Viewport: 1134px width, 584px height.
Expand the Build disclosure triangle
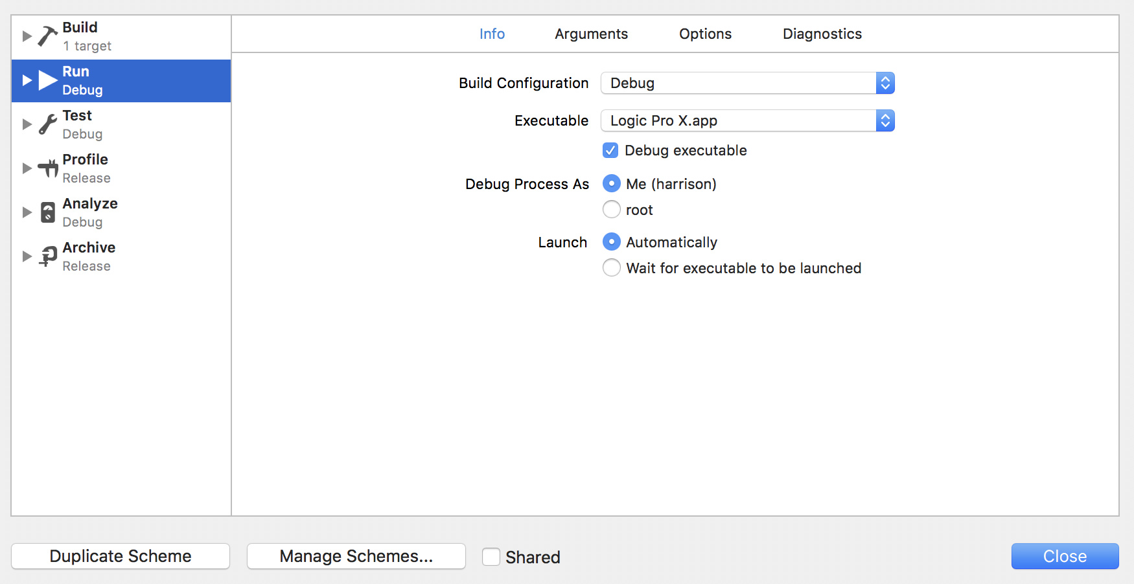click(x=27, y=36)
